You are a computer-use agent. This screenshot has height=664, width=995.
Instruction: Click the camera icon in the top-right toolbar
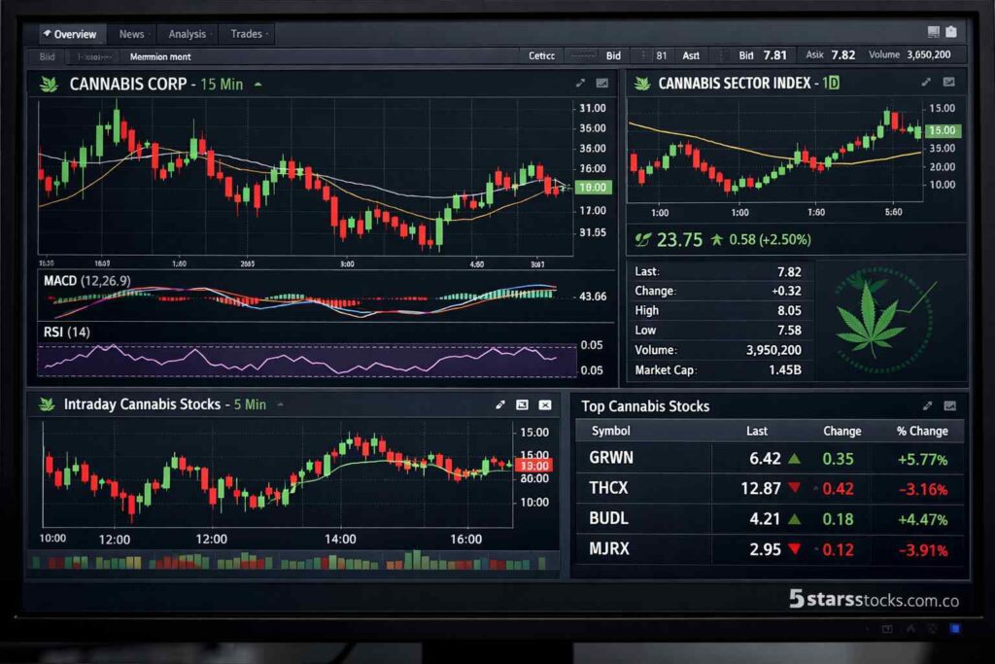pos(952,30)
